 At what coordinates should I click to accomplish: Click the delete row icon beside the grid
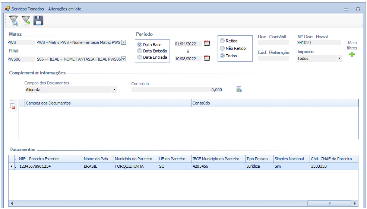[x=12, y=106]
